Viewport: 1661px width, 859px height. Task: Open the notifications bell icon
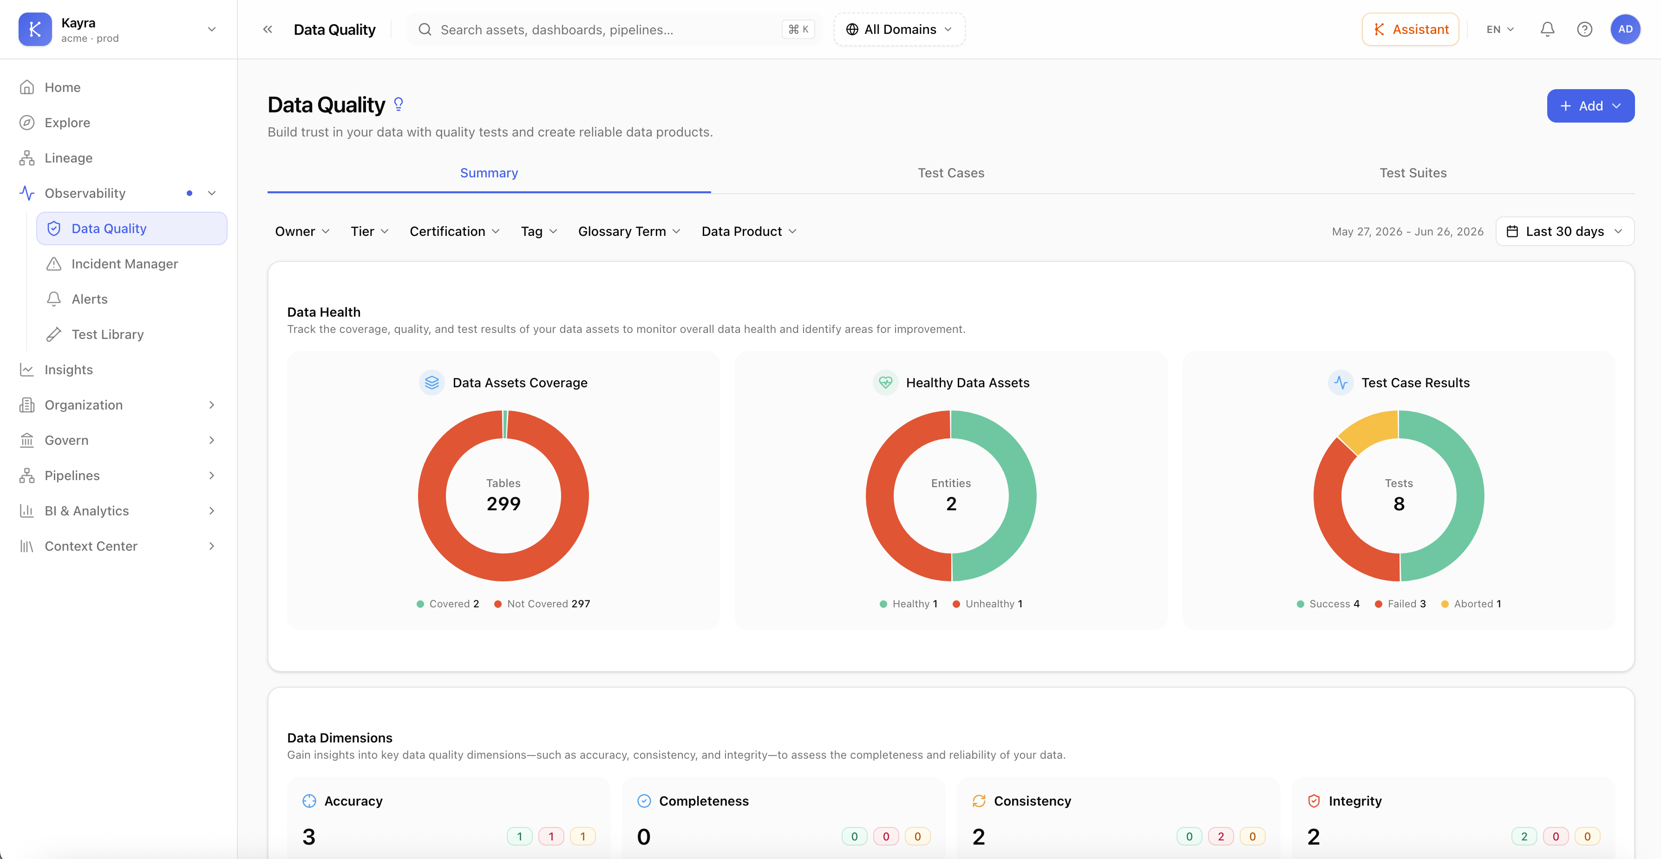click(x=1548, y=29)
